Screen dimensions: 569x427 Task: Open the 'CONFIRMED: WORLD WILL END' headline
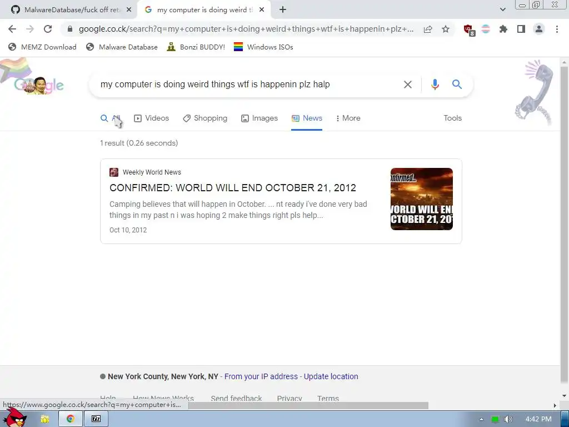233,188
